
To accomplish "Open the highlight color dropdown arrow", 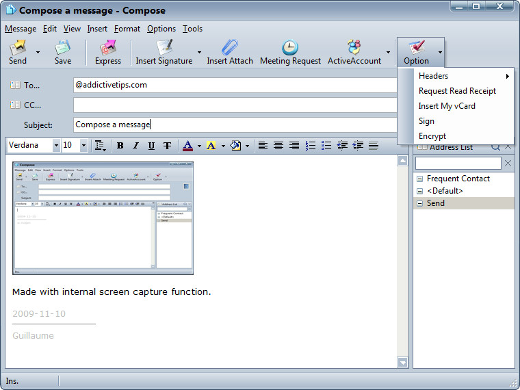I will [223, 146].
